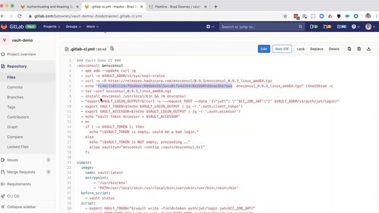Open Issues in the sidebar

(x=12, y=160)
